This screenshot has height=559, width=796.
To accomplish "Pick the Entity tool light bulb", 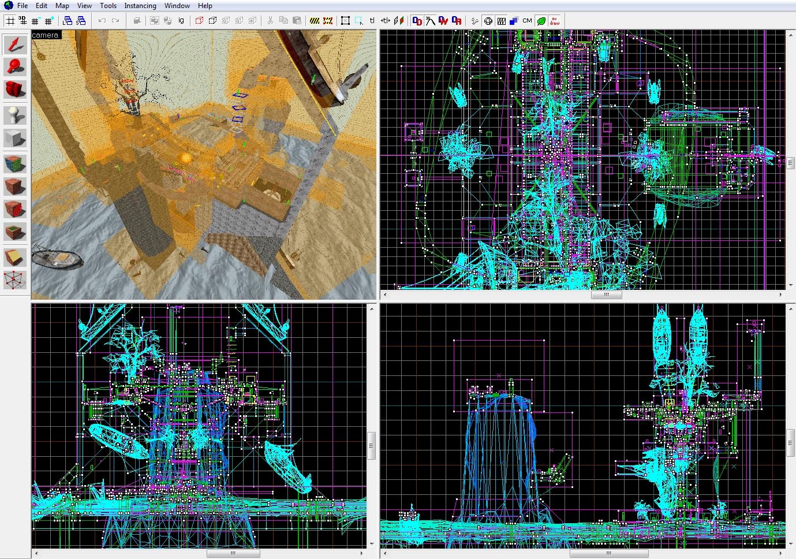I will click(15, 115).
